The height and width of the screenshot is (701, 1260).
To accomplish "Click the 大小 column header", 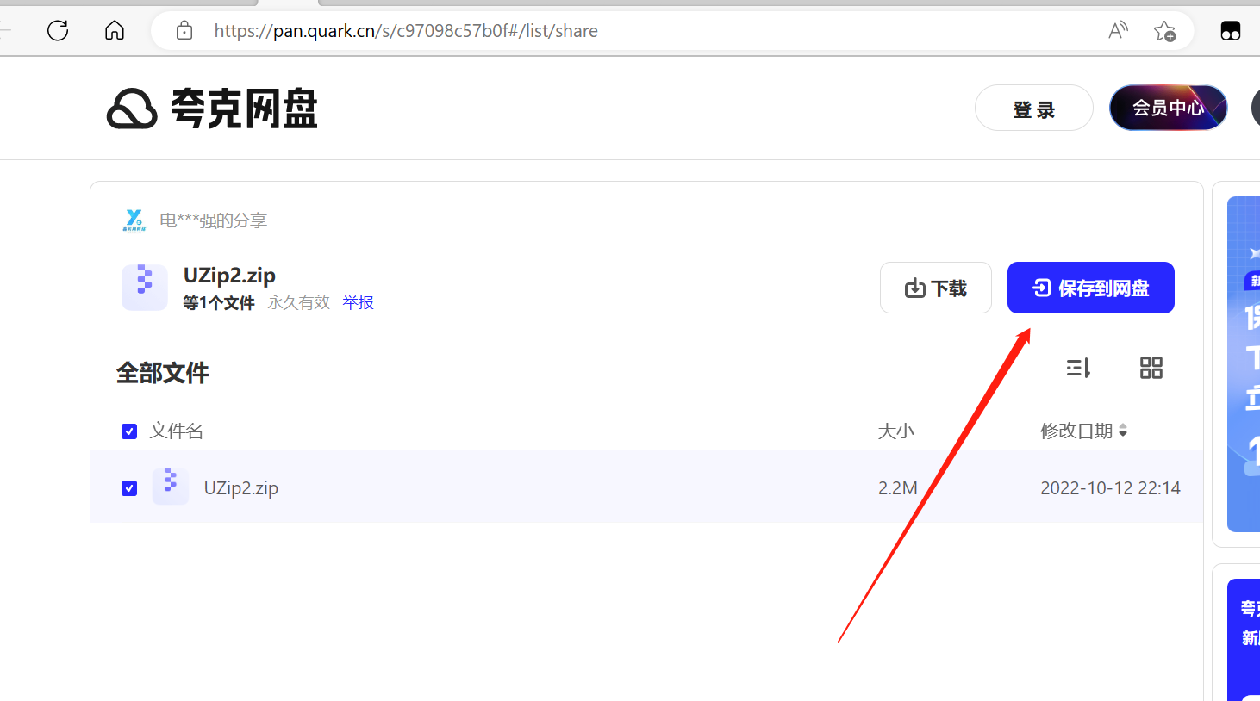I will tap(895, 431).
